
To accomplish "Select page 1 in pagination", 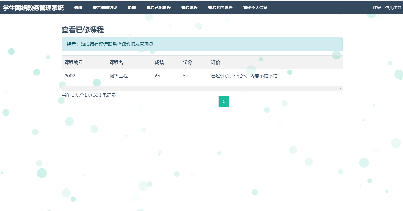I will 224,101.
